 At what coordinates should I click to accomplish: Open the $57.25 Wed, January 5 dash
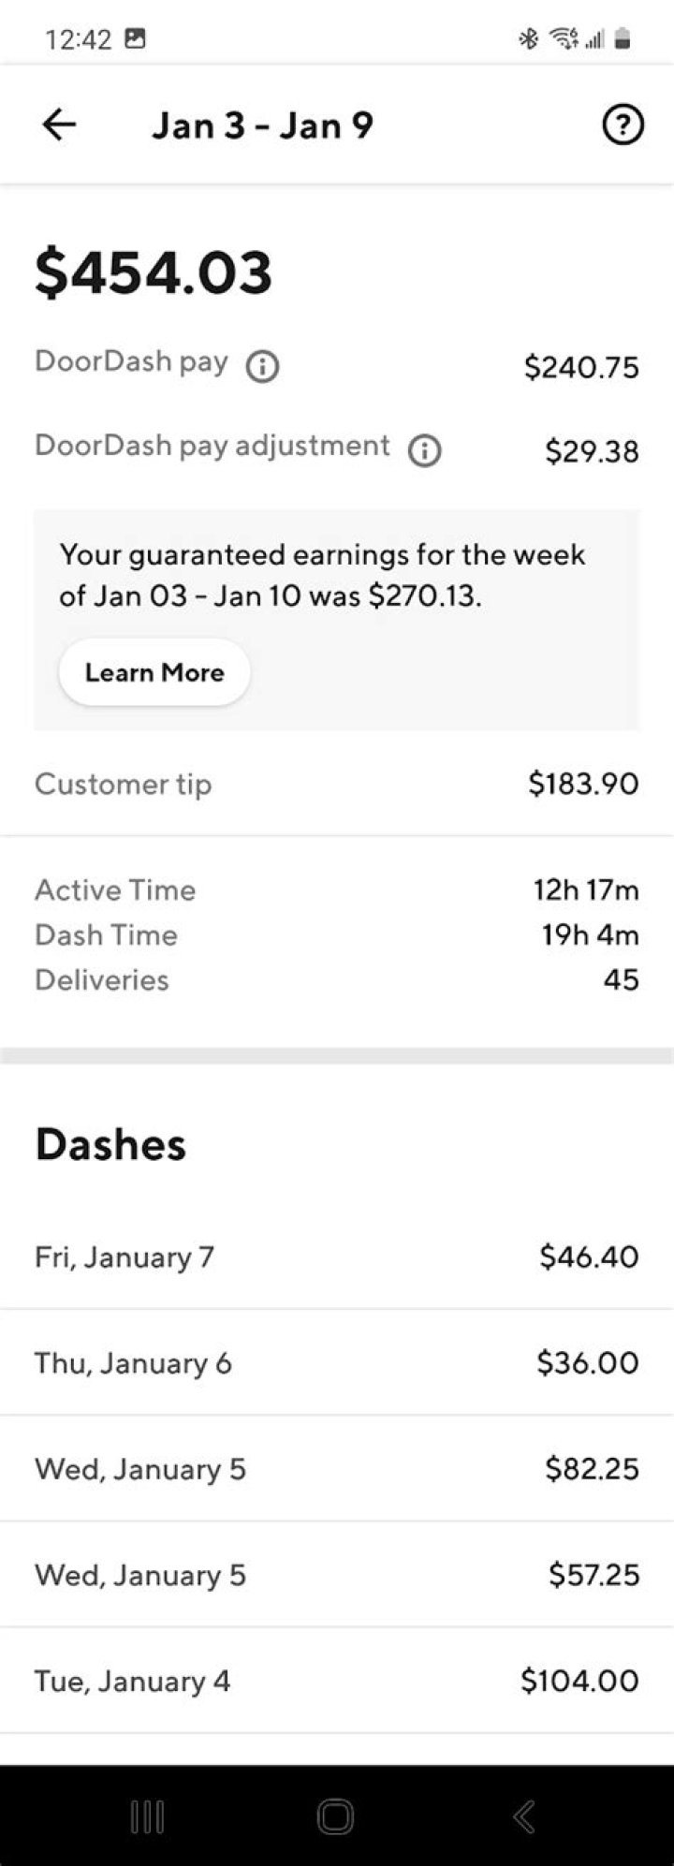click(337, 1574)
